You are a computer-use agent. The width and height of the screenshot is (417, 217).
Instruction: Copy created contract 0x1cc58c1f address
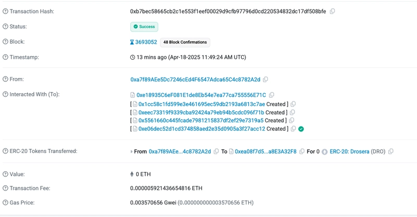(293, 104)
